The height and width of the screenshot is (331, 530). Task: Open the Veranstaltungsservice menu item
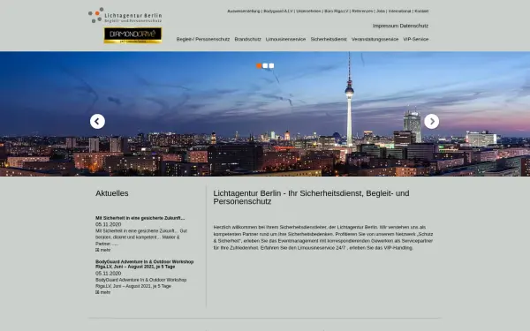tap(375, 39)
